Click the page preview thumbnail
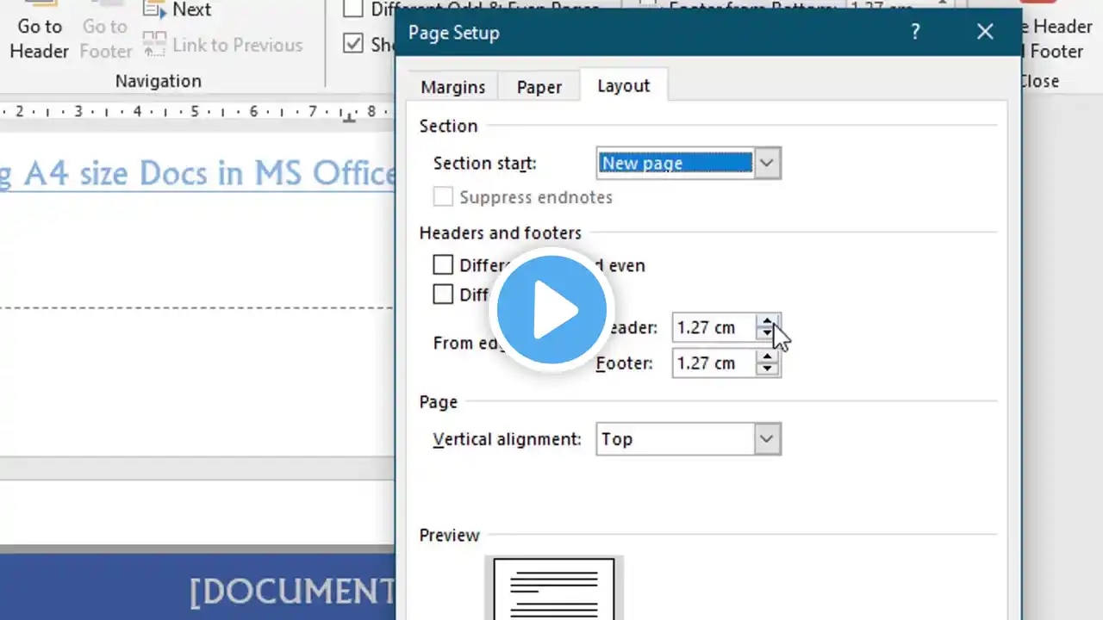Image resolution: width=1103 pixels, height=620 pixels. pos(554,589)
